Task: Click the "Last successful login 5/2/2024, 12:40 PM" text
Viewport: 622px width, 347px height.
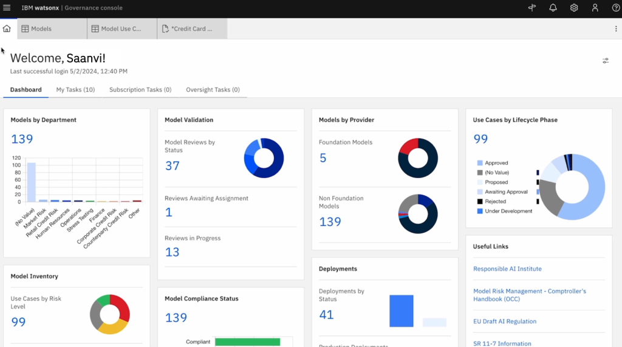Action: click(69, 71)
